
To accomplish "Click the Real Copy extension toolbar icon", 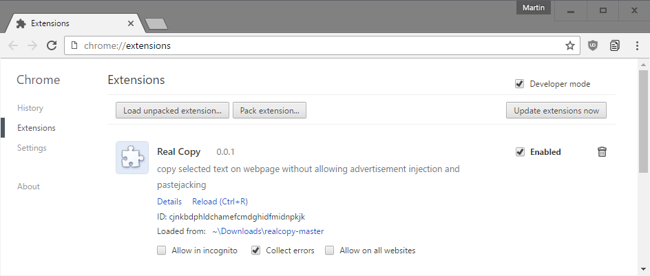I will tap(615, 45).
